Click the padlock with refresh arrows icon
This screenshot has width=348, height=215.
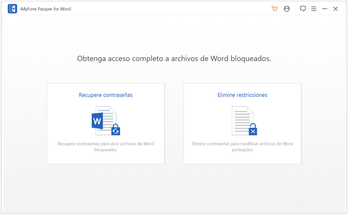[x=116, y=128]
